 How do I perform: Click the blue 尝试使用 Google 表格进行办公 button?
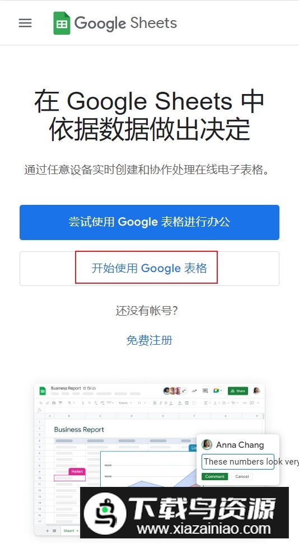(x=149, y=222)
